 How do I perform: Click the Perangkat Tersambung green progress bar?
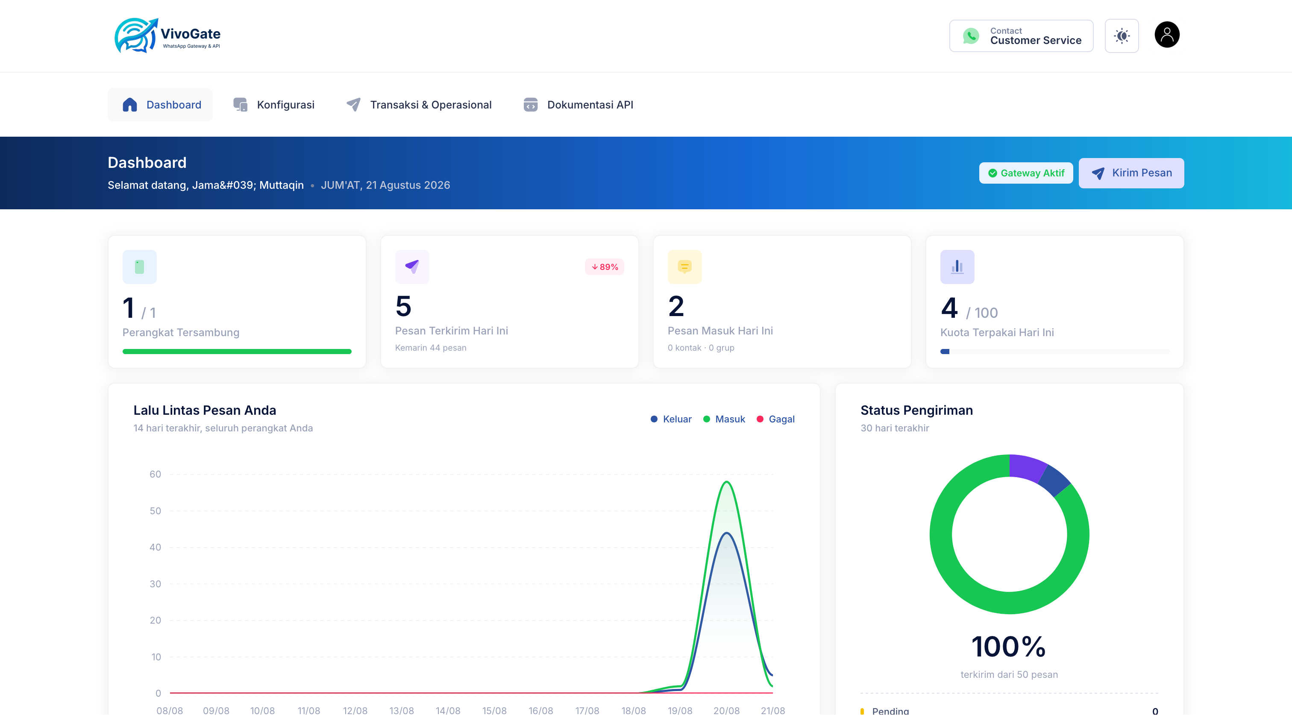point(237,352)
